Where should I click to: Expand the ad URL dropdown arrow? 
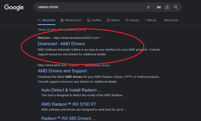coord(101,38)
